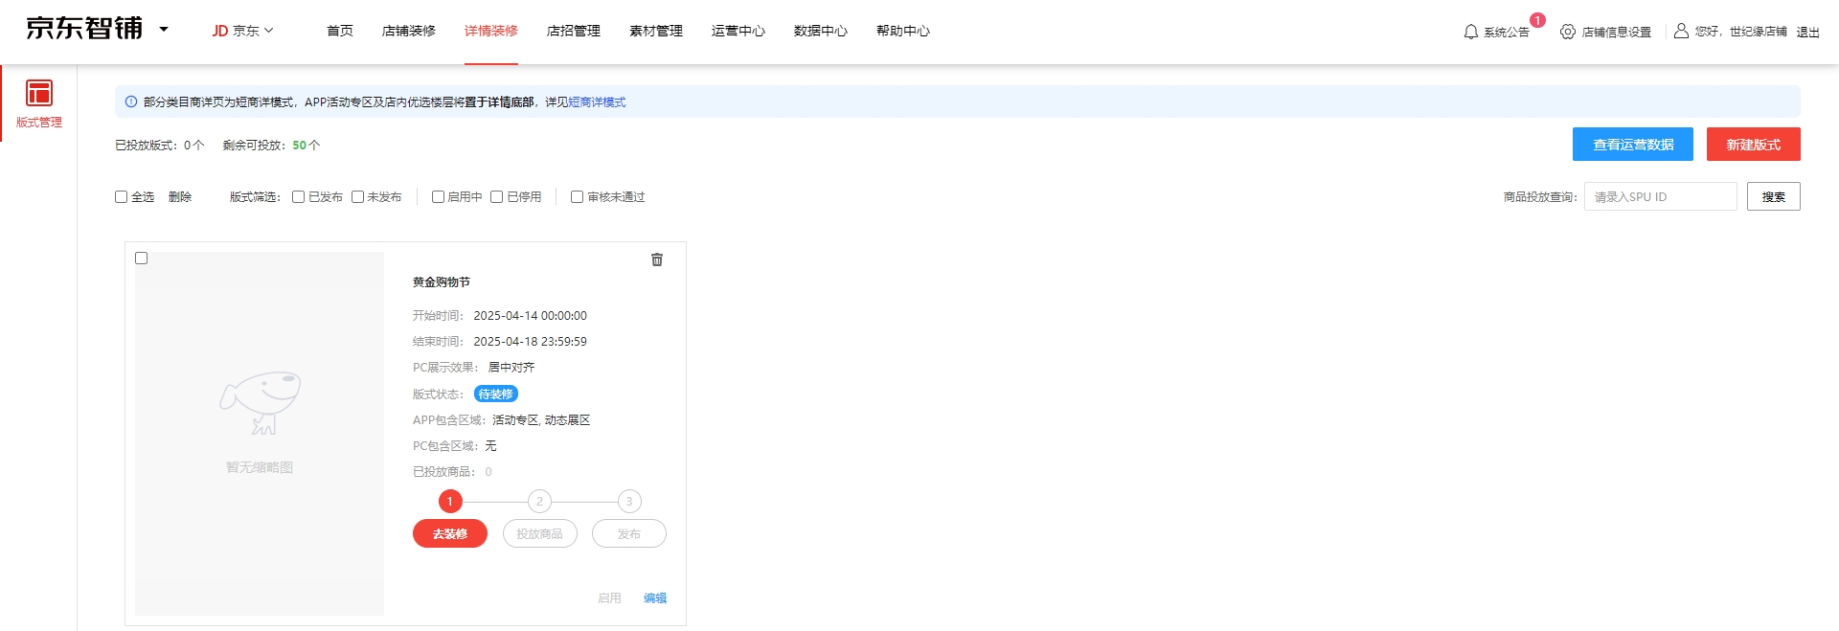Click the 版式管理 sidebar icon
The image size is (1839, 631).
click(x=38, y=94)
